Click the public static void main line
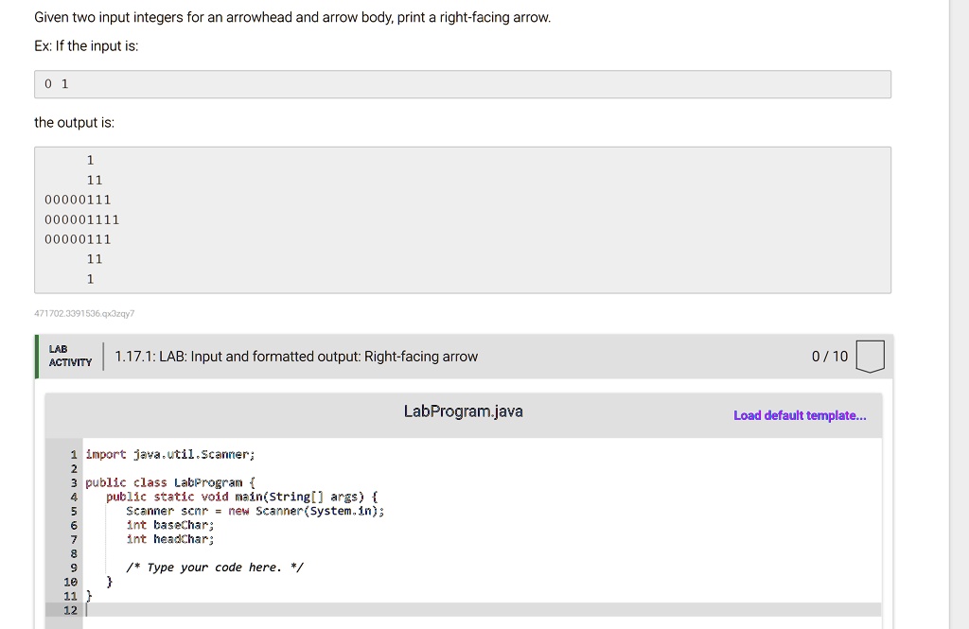969x629 pixels. click(241, 497)
